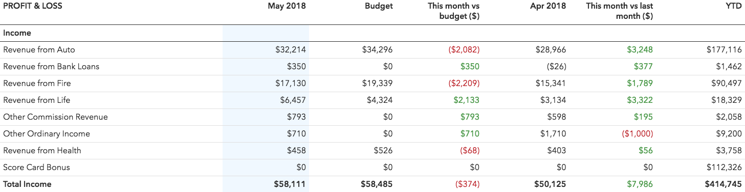Select the Revenue from Bank Loans row
Image resolution: width=745 pixels, height=192 pixels.
click(x=372, y=67)
